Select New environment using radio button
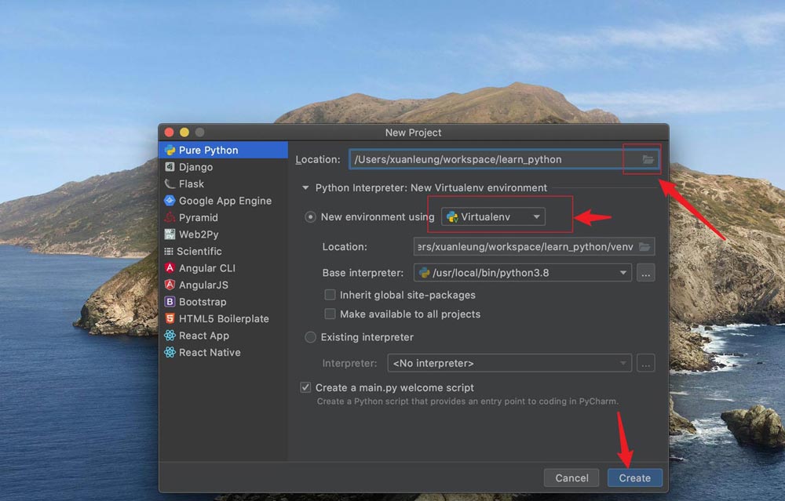Image resolution: width=785 pixels, height=501 pixels. [310, 217]
